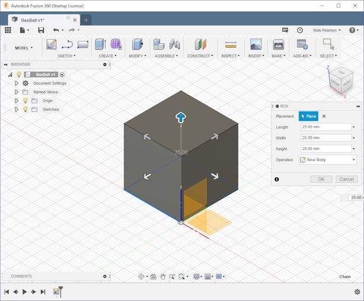Open the SKETCH menu

pos(66,56)
